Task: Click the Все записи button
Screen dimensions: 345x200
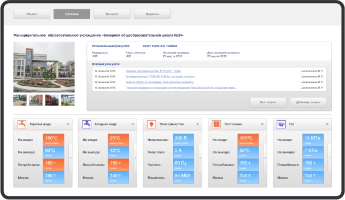Action: click(x=268, y=102)
